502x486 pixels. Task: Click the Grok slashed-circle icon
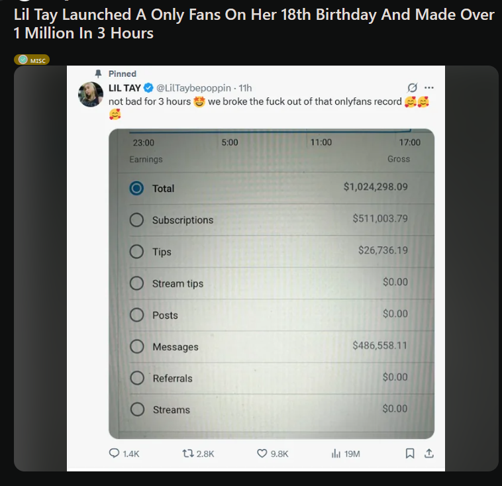tap(412, 88)
